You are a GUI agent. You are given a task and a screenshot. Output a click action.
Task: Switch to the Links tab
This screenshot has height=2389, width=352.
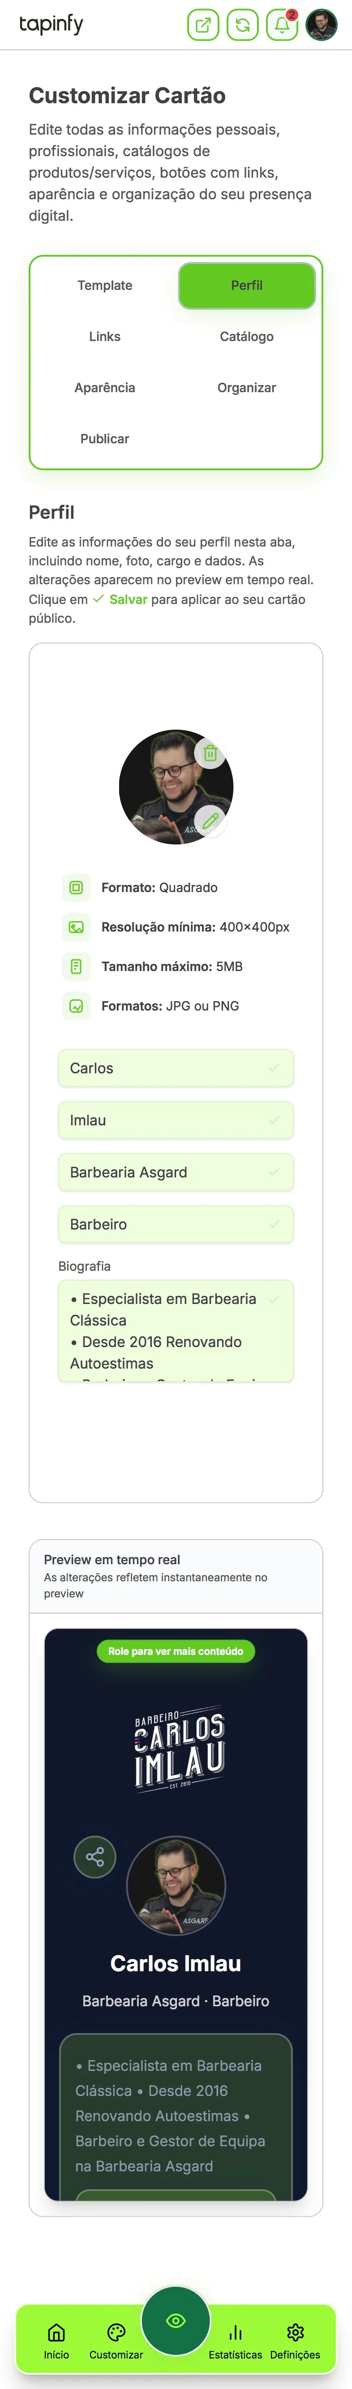tap(105, 337)
